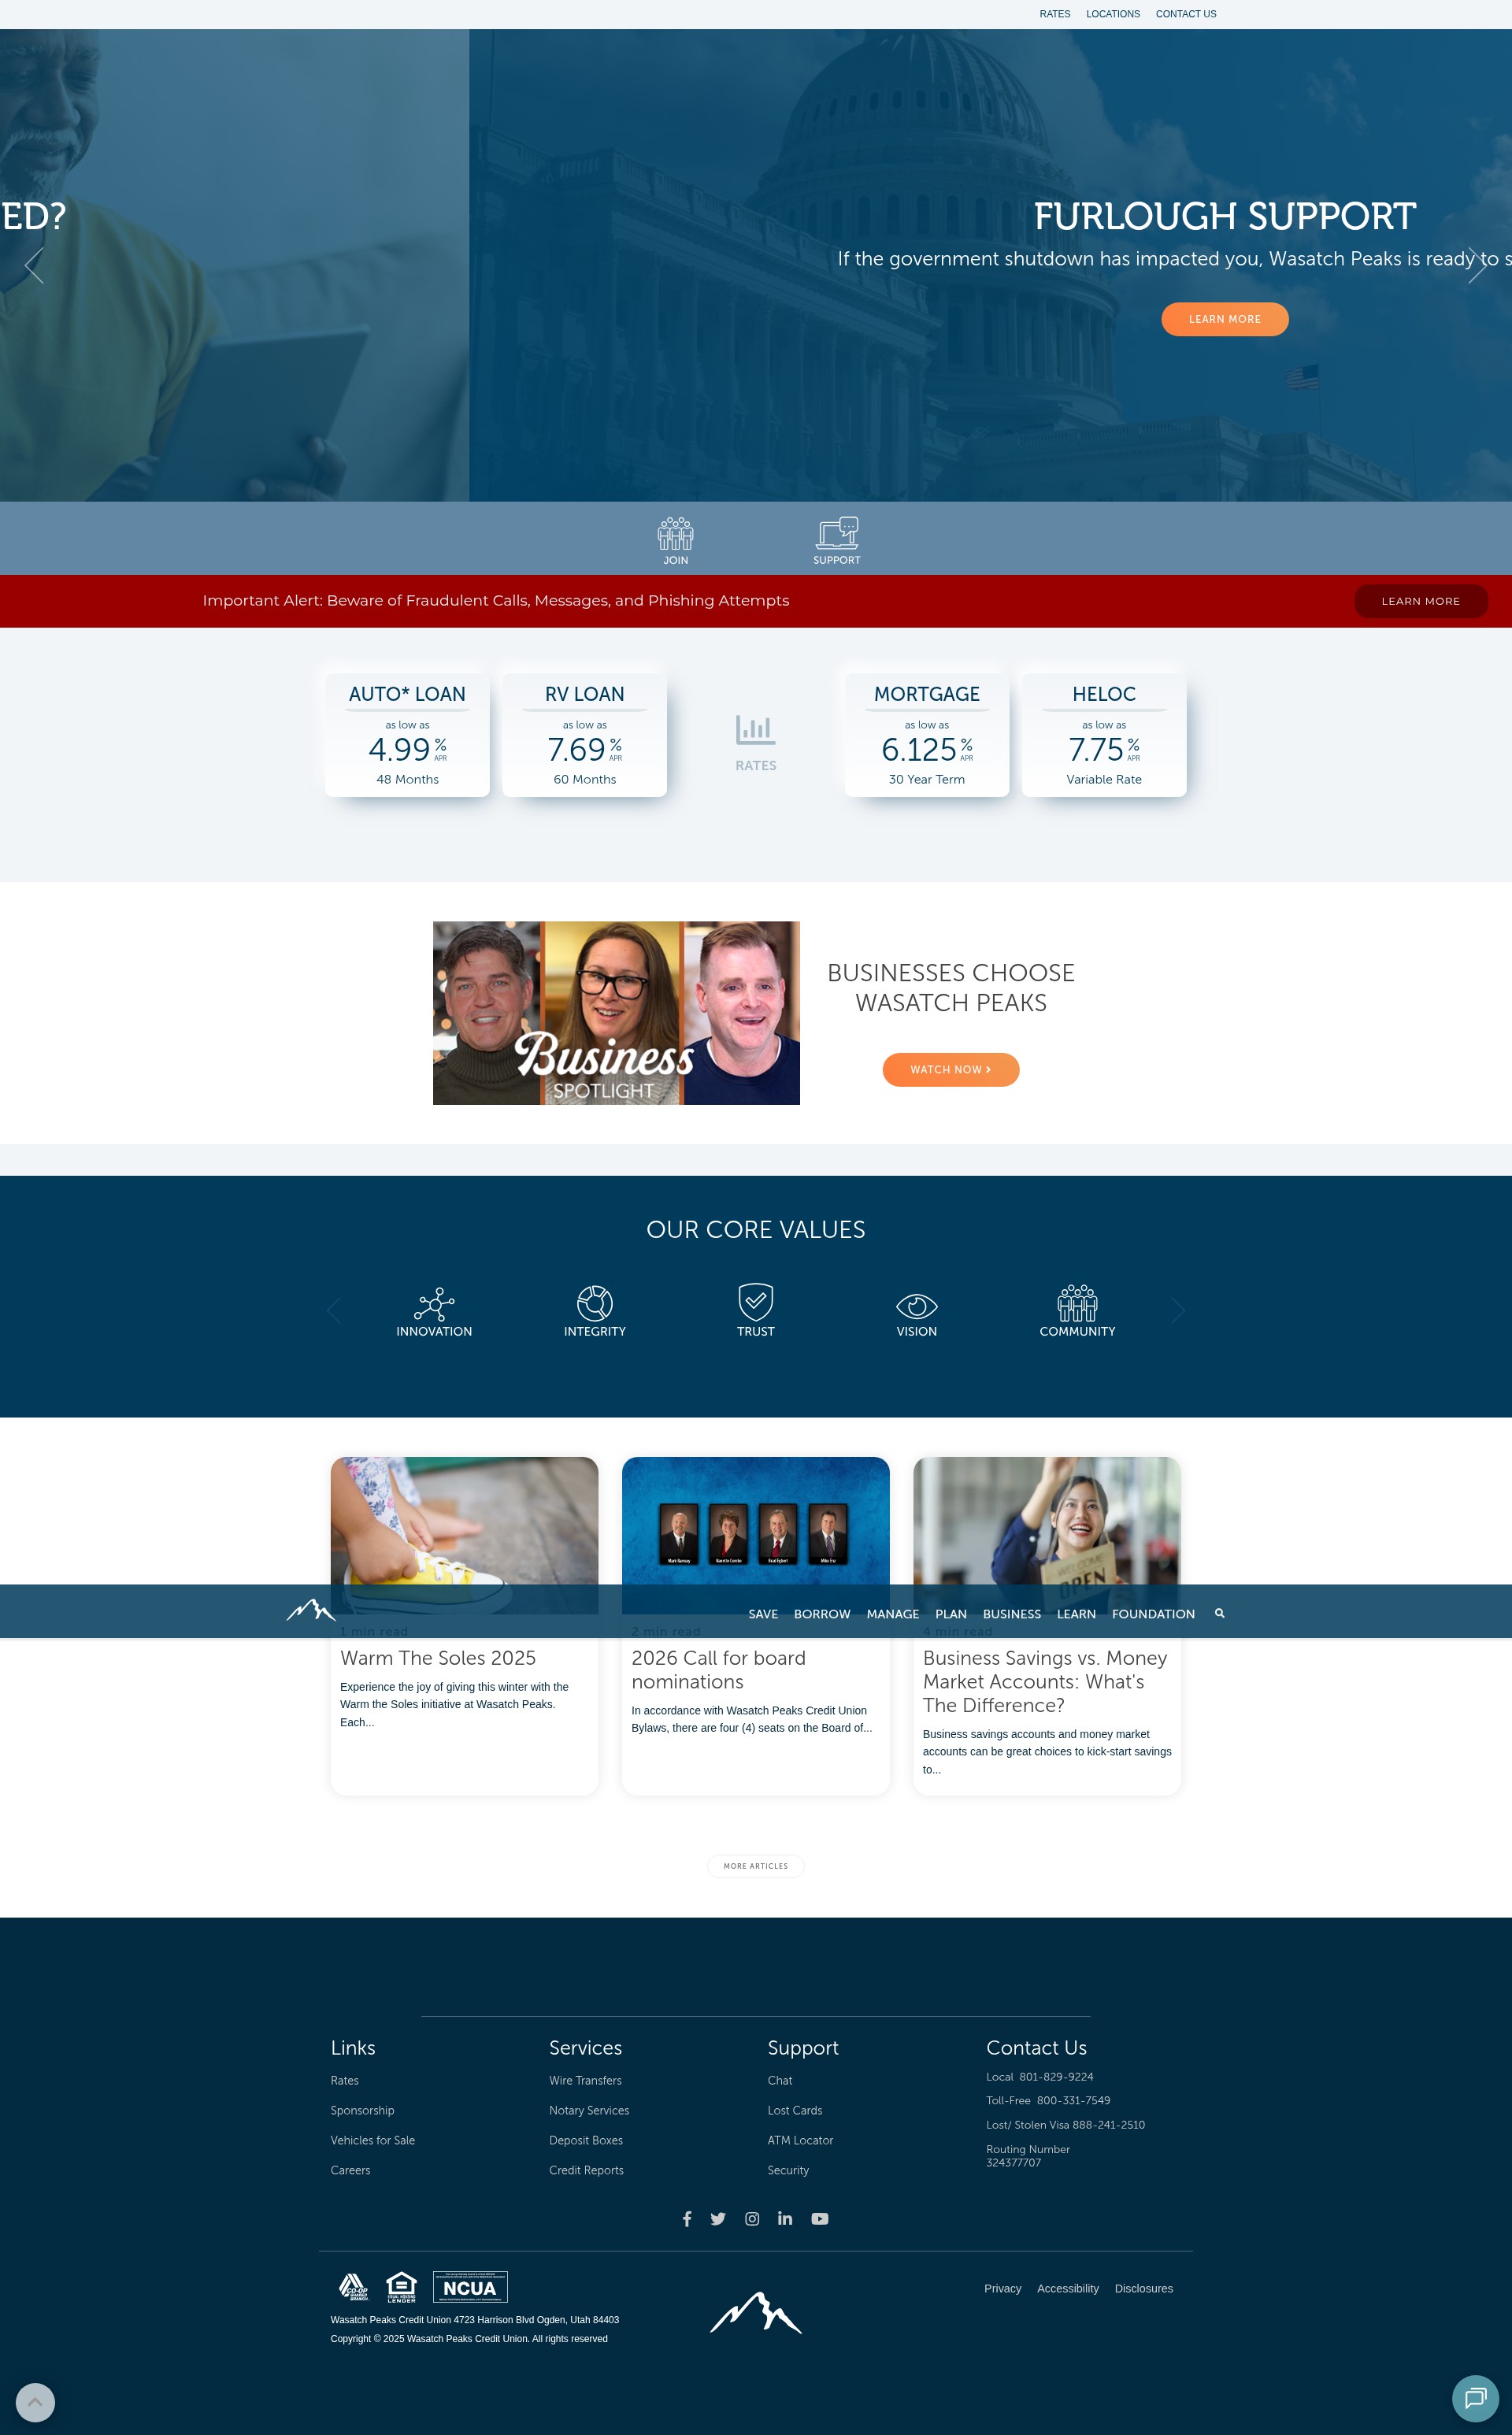Click Credit Reports footer link
The height and width of the screenshot is (2435, 1512).
tap(586, 2170)
